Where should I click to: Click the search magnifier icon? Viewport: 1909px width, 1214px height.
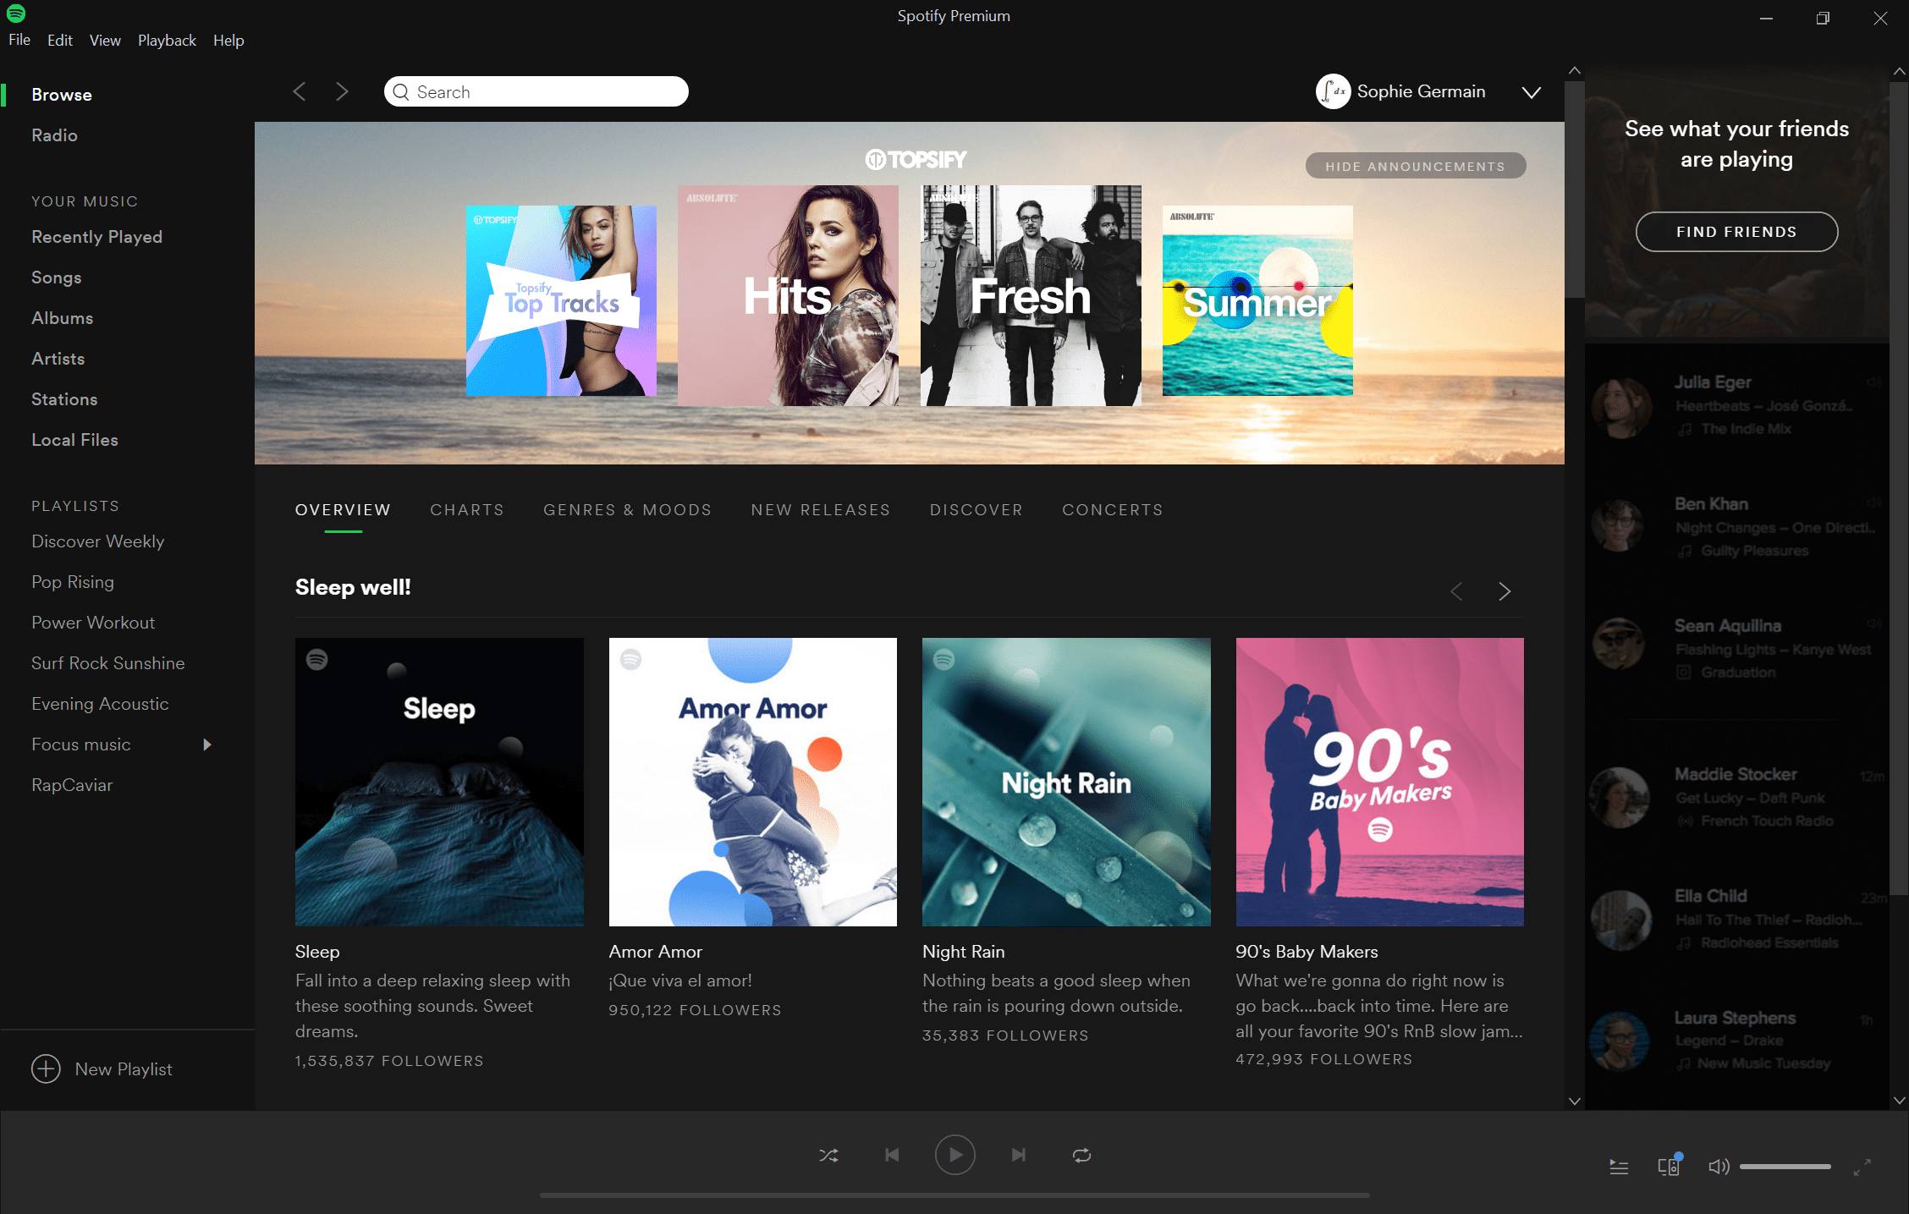coord(401,92)
